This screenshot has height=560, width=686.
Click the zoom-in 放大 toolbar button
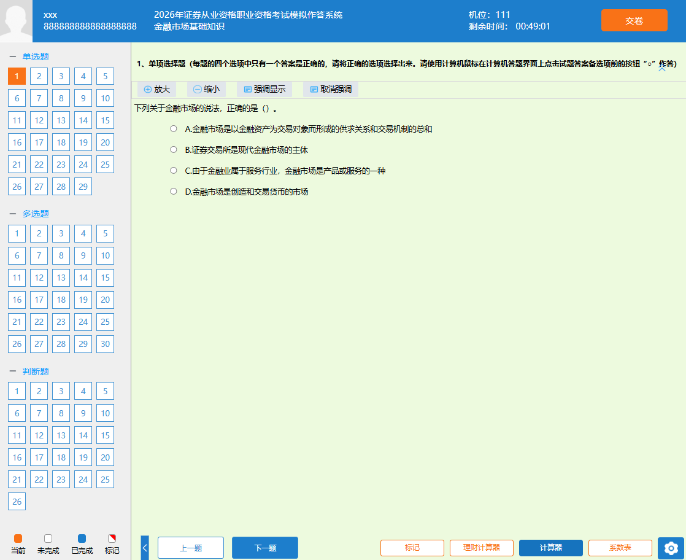click(156, 89)
